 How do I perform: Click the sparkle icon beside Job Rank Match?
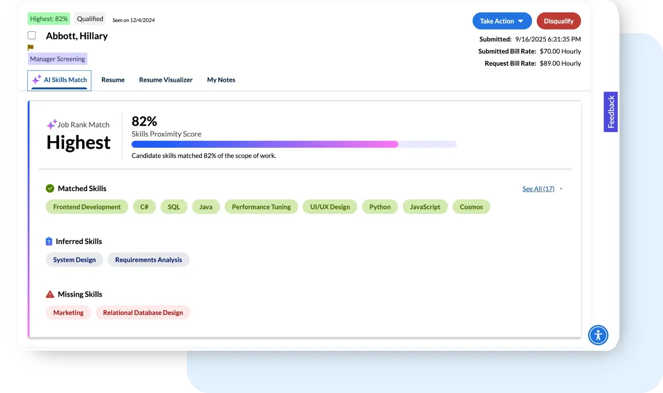pyautogui.click(x=51, y=124)
